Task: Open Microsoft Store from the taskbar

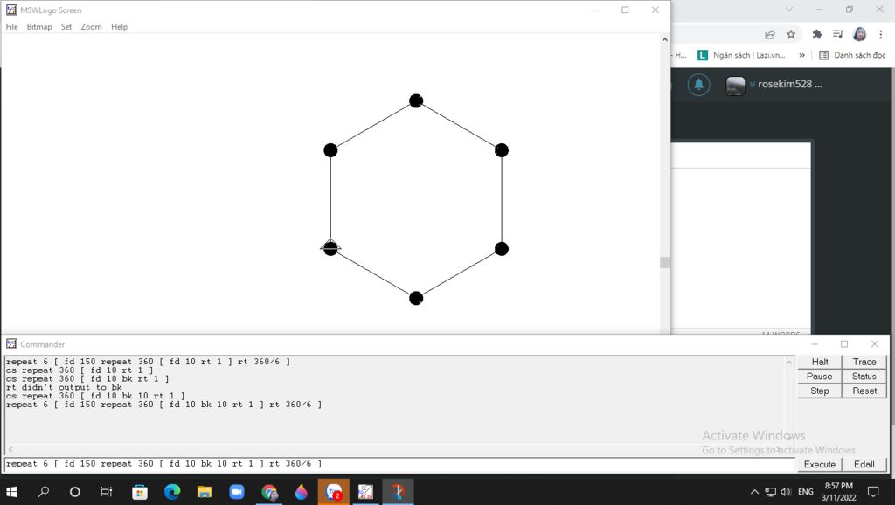Action: (x=139, y=491)
